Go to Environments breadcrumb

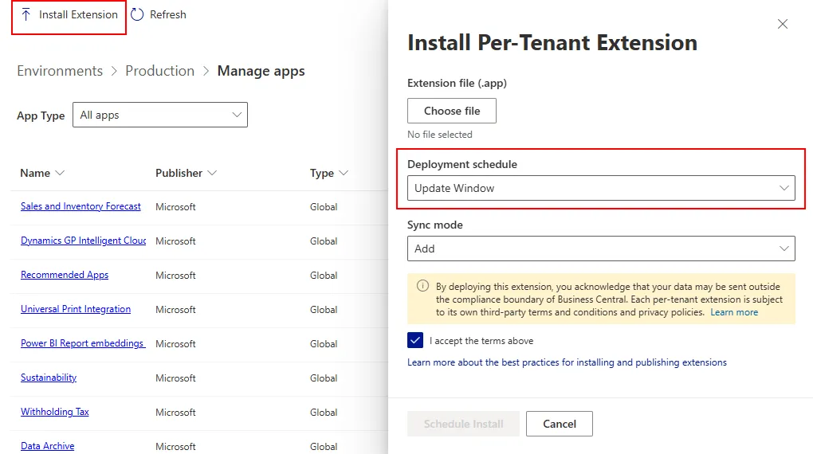(60, 70)
